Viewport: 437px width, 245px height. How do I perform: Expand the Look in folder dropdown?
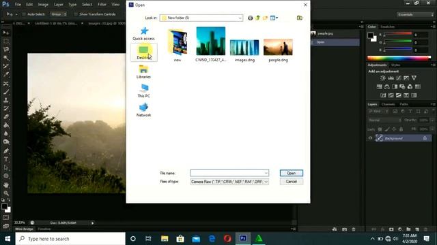coord(240,18)
